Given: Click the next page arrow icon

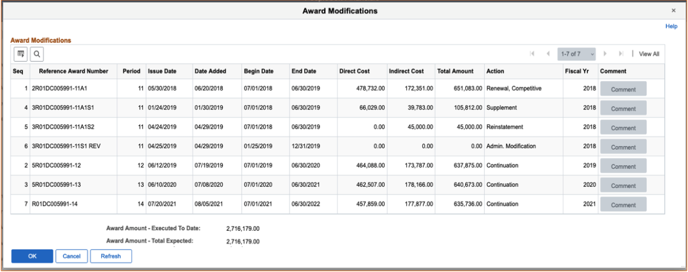Looking at the screenshot, I should tap(605, 54).
